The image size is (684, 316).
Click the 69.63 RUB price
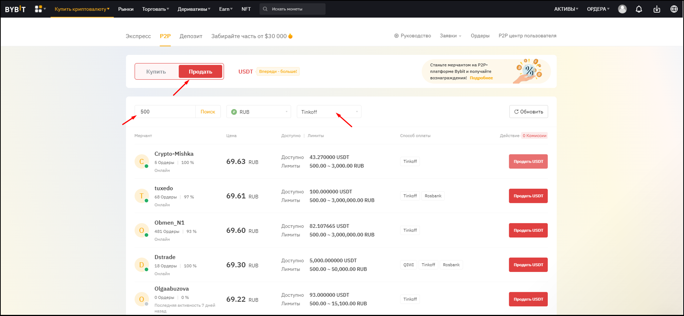click(242, 162)
